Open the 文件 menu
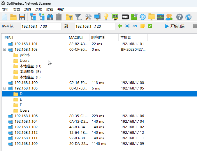This screenshot has height=151, width=197. pos(6,10)
